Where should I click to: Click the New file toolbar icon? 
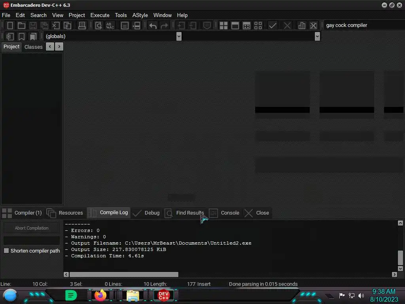tap(10, 26)
